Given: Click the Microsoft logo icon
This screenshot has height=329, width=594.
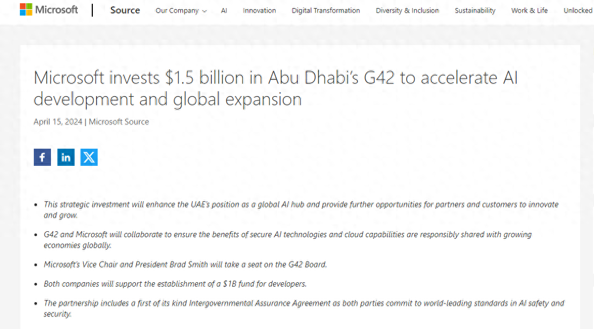Looking at the screenshot, I should [x=26, y=10].
